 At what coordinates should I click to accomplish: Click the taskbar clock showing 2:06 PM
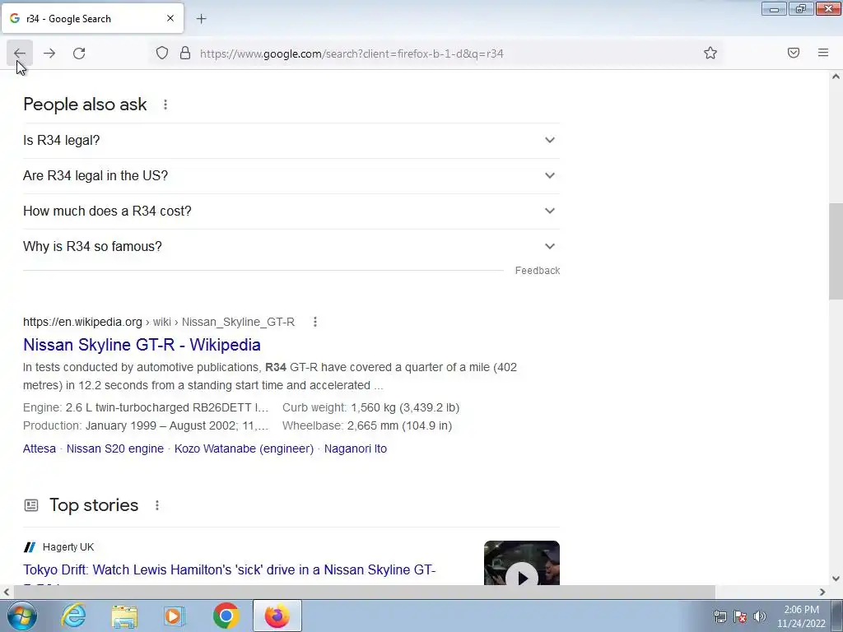tap(801, 616)
